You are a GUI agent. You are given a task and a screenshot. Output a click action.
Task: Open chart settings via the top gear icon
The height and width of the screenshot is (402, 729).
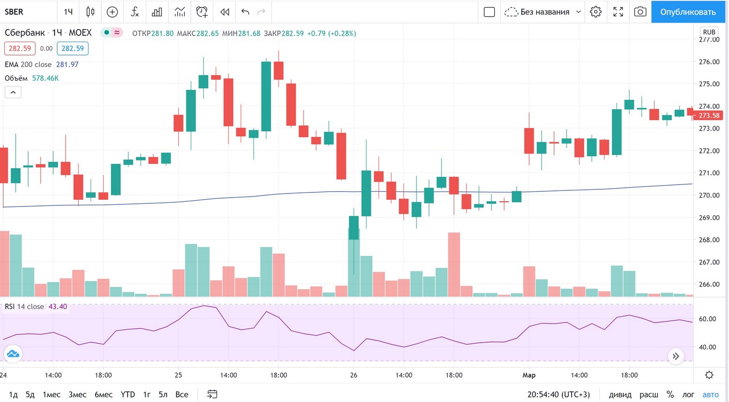pyautogui.click(x=596, y=11)
